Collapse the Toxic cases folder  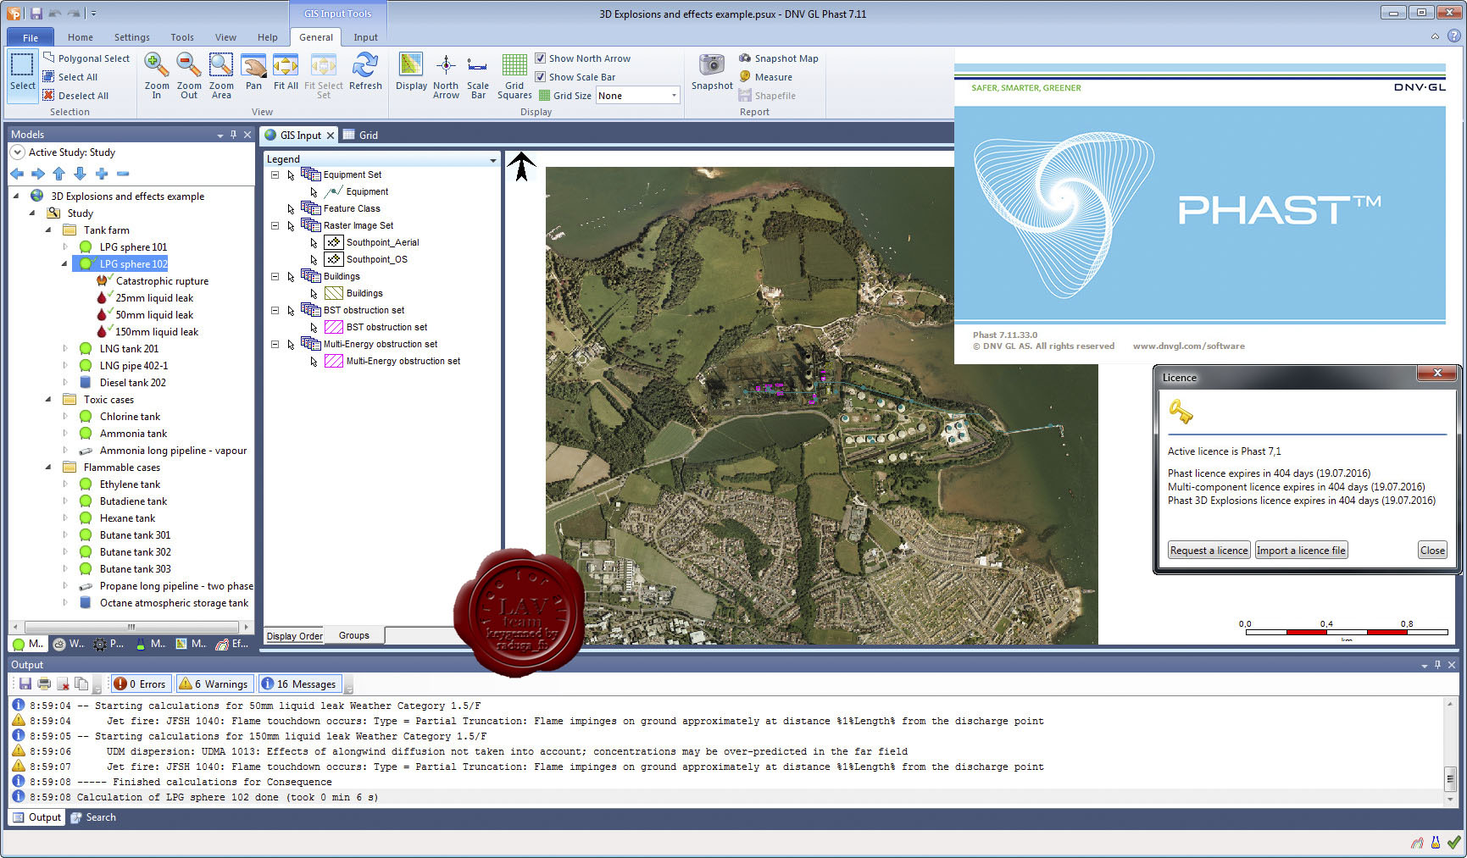(48, 399)
